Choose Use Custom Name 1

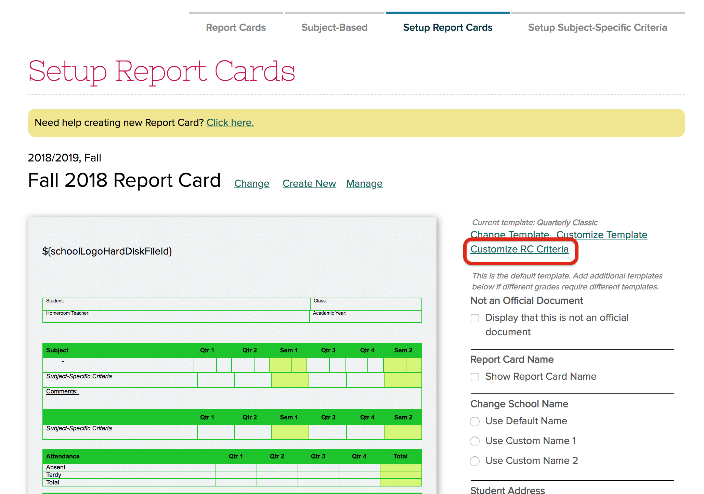click(x=475, y=441)
